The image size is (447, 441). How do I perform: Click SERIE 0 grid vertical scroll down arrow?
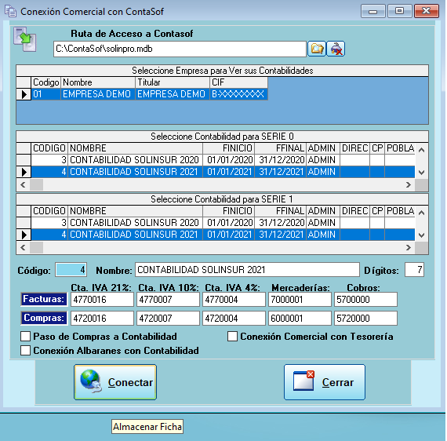(x=422, y=173)
